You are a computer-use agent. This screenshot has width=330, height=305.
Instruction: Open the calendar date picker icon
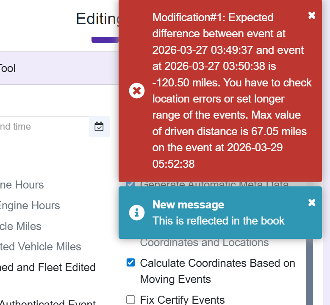99,127
